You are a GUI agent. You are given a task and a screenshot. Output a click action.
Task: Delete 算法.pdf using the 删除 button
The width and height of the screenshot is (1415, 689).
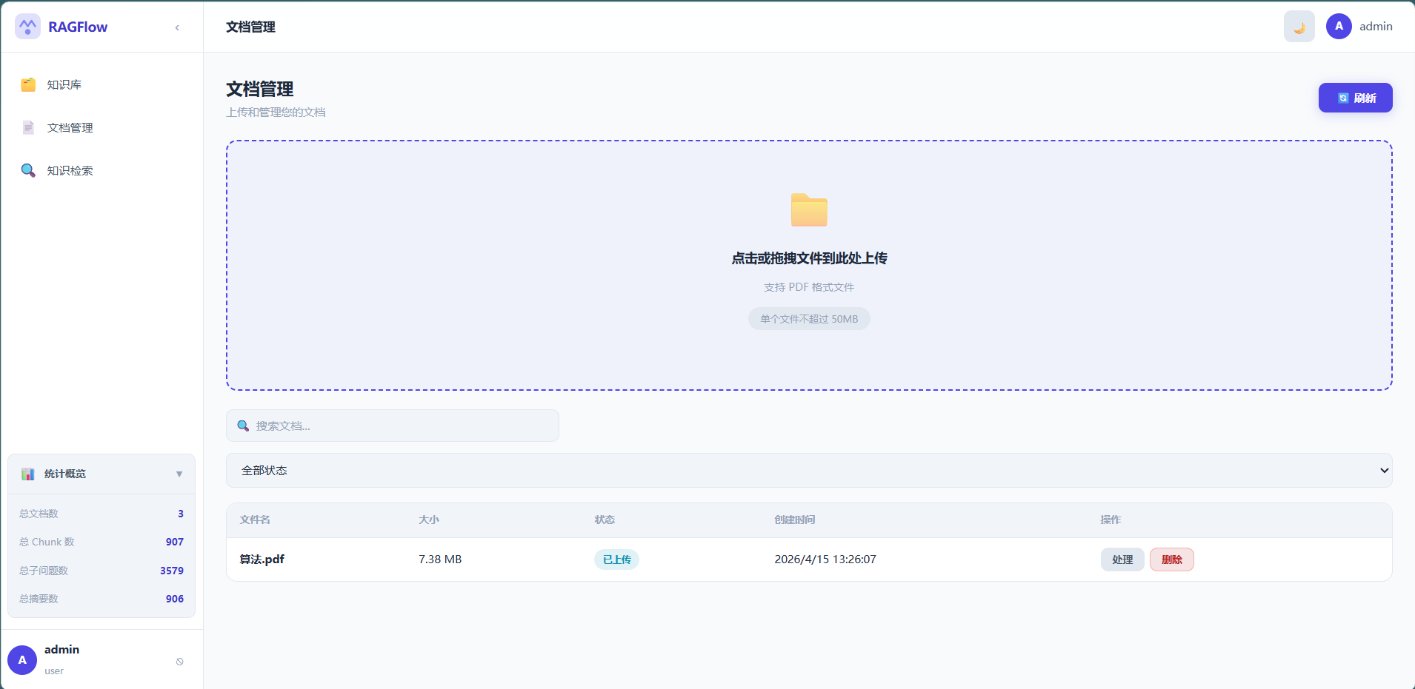1171,559
